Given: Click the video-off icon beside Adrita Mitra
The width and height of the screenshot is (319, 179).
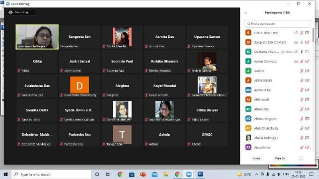Looking at the screenshot, I should pos(307,90).
